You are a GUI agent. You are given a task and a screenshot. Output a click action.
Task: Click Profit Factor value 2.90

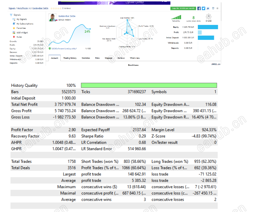click(x=72, y=130)
